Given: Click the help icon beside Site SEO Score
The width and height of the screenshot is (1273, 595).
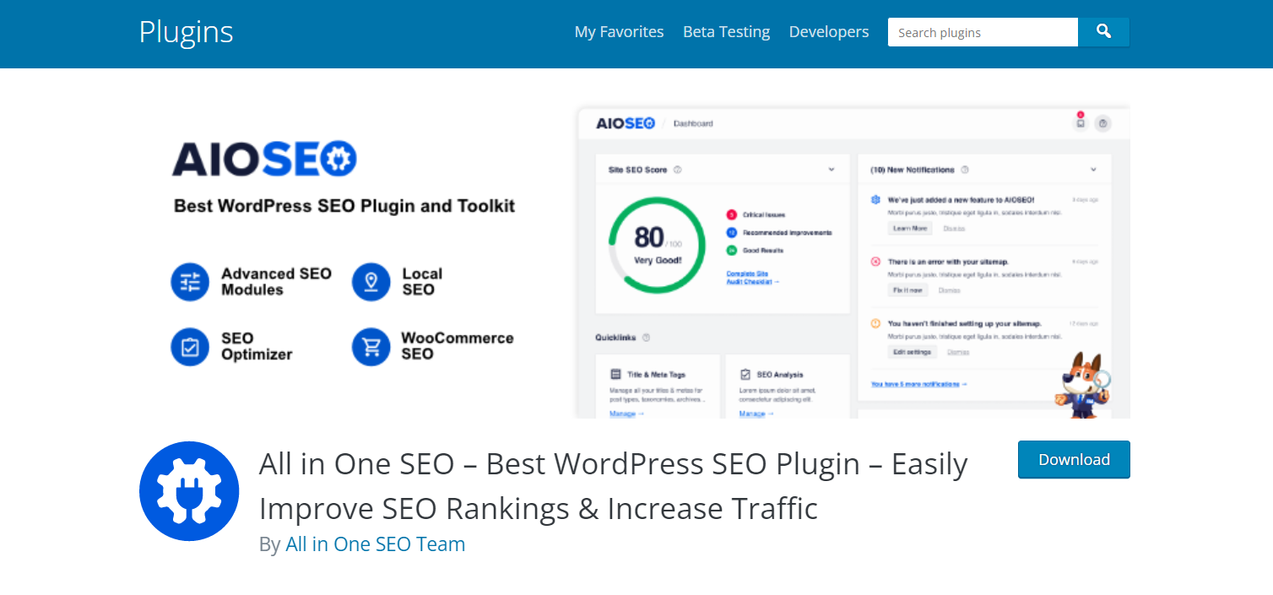Looking at the screenshot, I should pyautogui.click(x=678, y=170).
